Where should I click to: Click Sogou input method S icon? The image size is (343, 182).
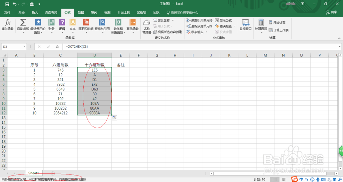[295, 179]
